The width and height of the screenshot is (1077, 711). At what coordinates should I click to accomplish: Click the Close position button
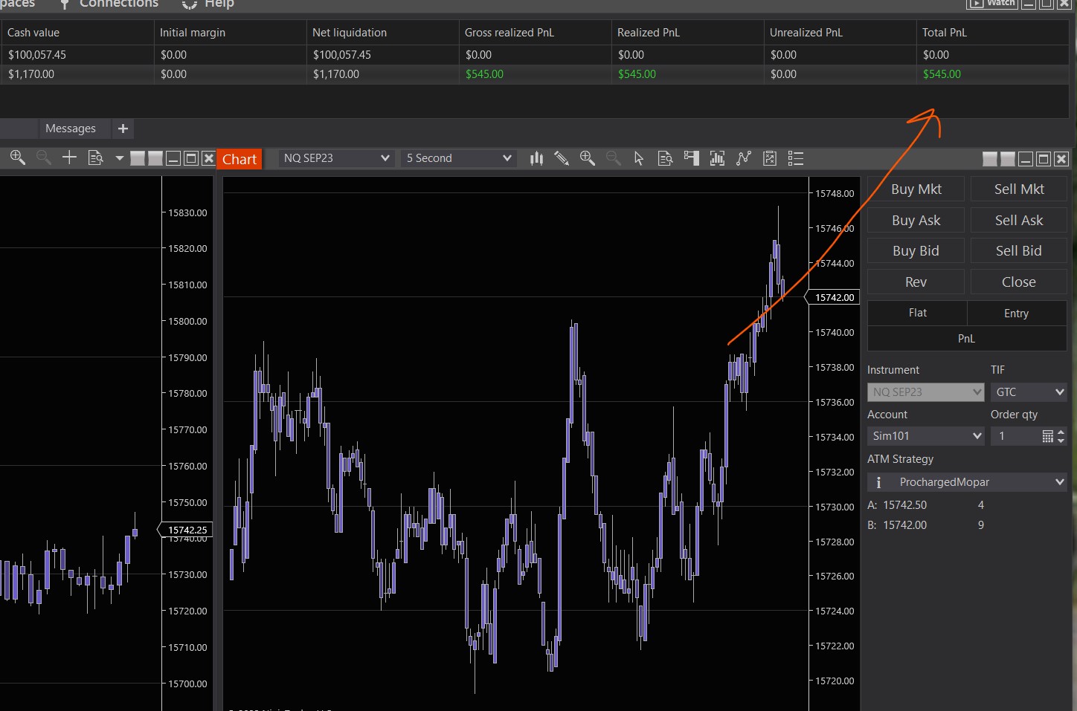tap(1018, 282)
